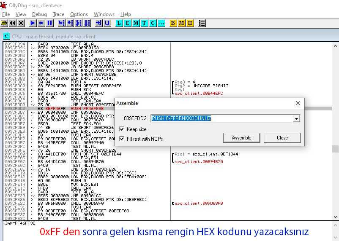Image resolution: width=339 pixels, height=241 pixels.
Task: Open the Options menu
Action: tap(79, 14)
